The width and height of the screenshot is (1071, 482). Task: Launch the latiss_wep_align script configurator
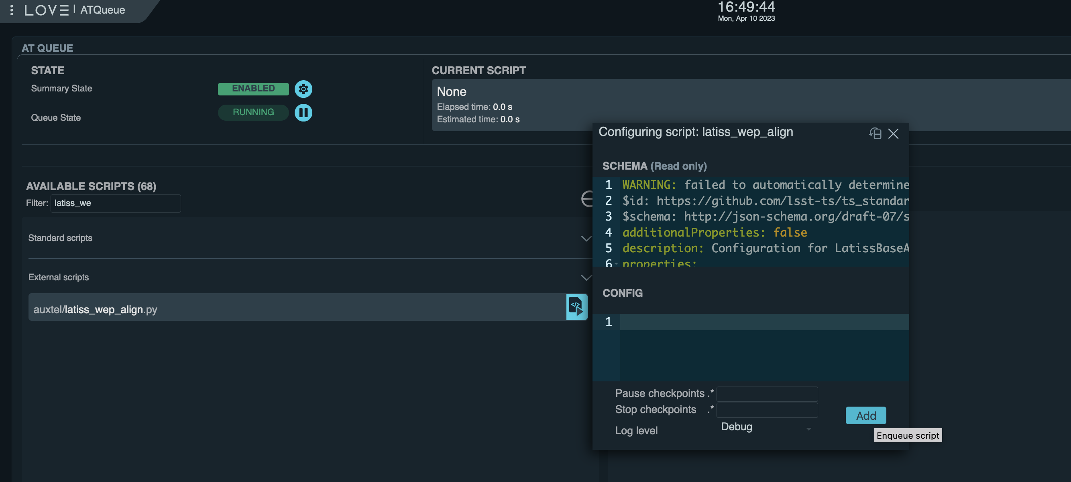pyautogui.click(x=576, y=307)
